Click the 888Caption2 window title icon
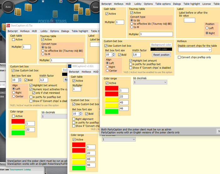Image resolution: width=220 pixels, height=174 pixels. click(70, 66)
